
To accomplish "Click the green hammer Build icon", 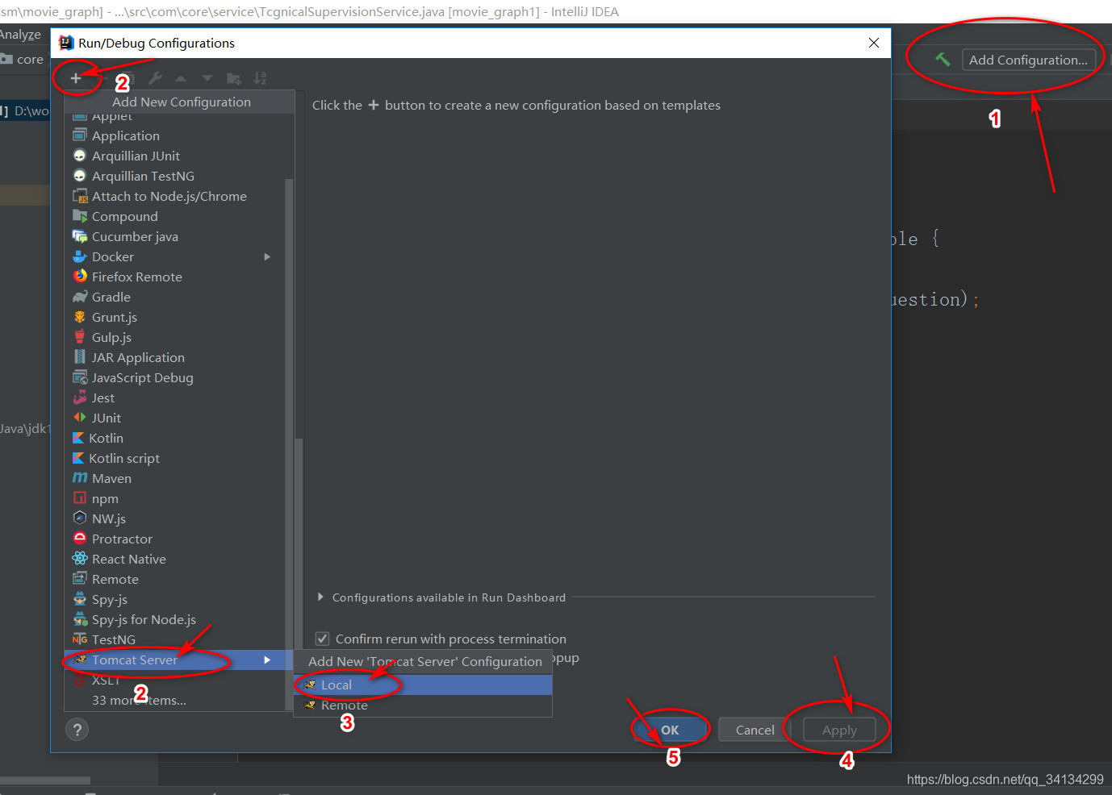I will 943,60.
